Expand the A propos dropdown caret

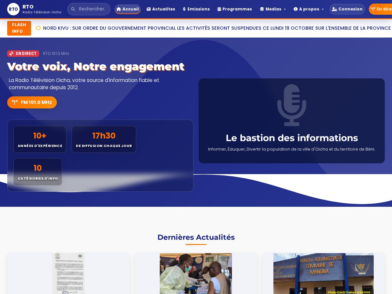[323, 9]
